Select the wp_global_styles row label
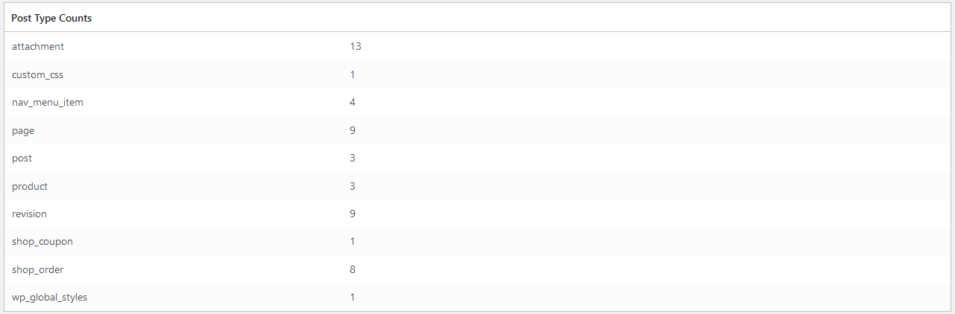Viewport: 955px width, 314px height. pos(50,298)
